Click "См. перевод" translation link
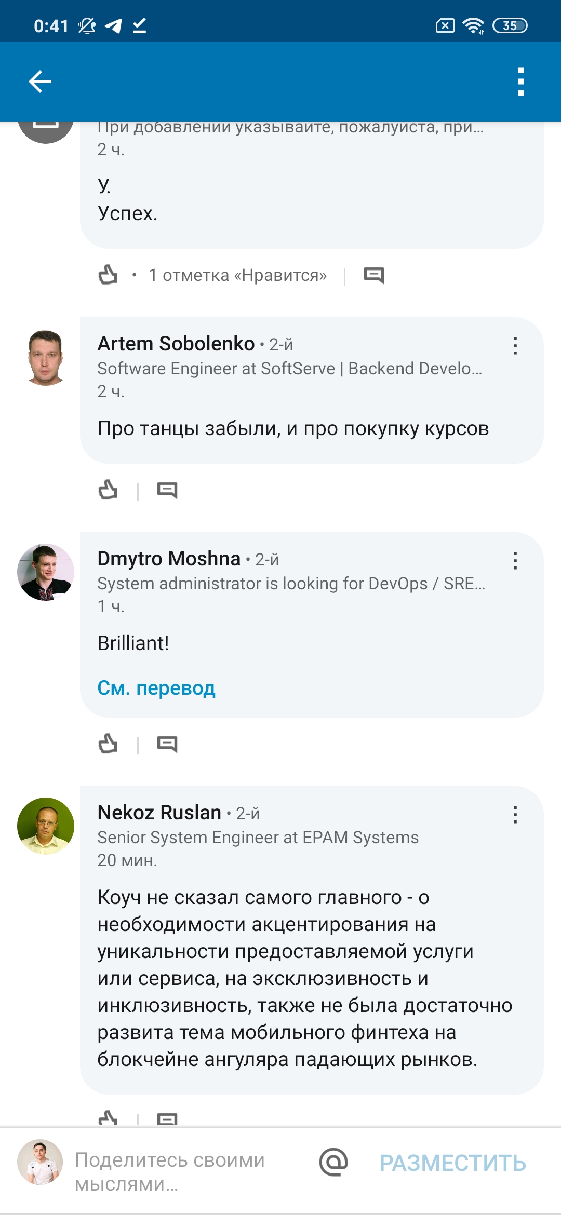 click(156, 688)
